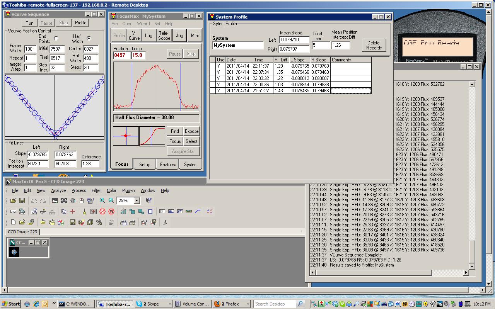The height and width of the screenshot is (309, 495).
Task: Zoom Out magnifier icon in MaxIm DL
Action: pyautogui.click(x=111, y=200)
